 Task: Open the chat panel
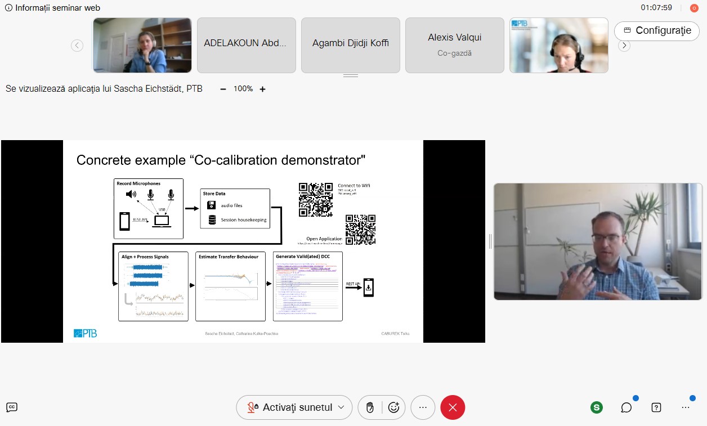click(626, 407)
